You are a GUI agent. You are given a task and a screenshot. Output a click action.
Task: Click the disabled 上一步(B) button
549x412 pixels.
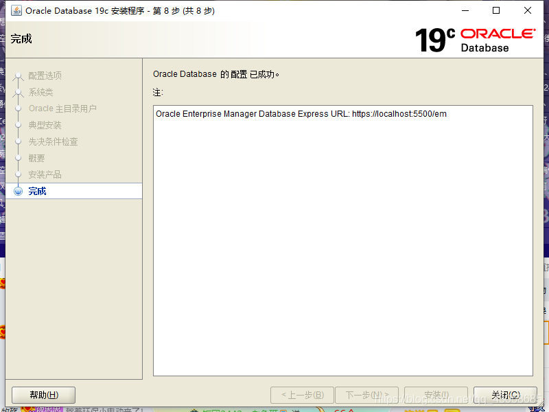click(x=302, y=396)
